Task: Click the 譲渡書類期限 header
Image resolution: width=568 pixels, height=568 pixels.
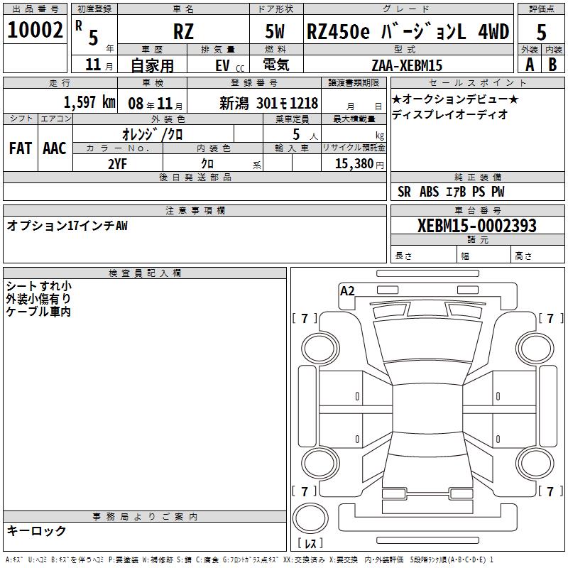Action: 354,82
